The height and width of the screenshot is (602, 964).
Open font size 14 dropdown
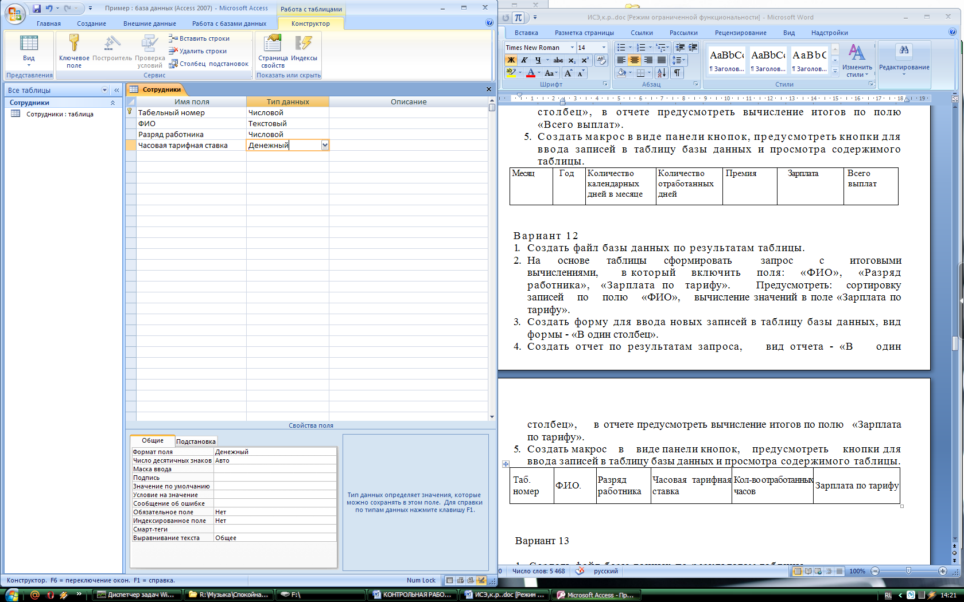pyautogui.click(x=604, y=48)
